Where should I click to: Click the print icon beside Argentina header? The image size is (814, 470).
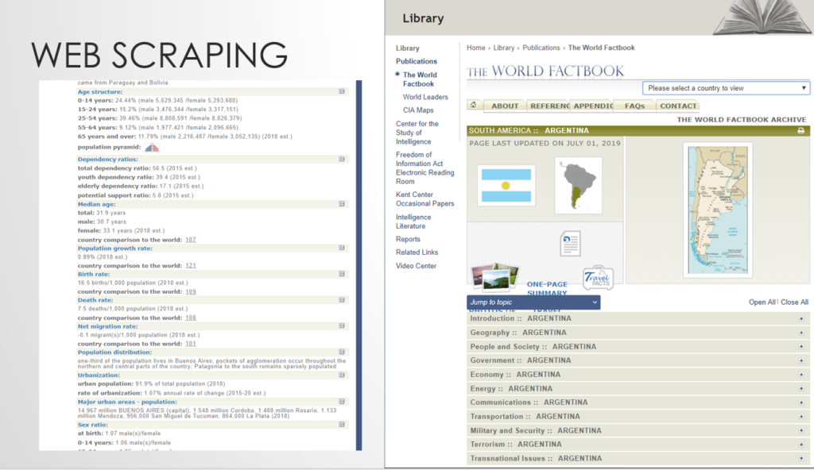click(800, 130)
